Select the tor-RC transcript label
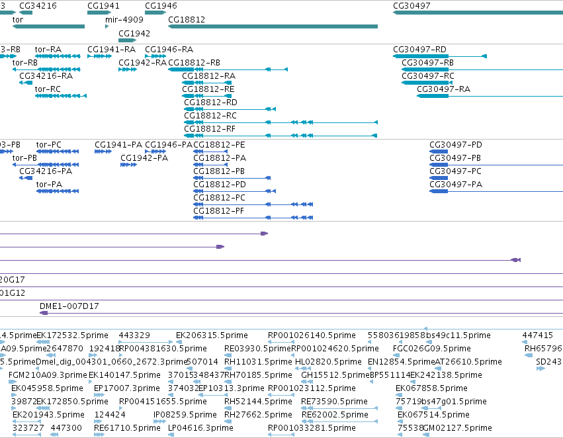Viewport: 563px width, 438px height. pyautogui.click(x=48, y=89)
